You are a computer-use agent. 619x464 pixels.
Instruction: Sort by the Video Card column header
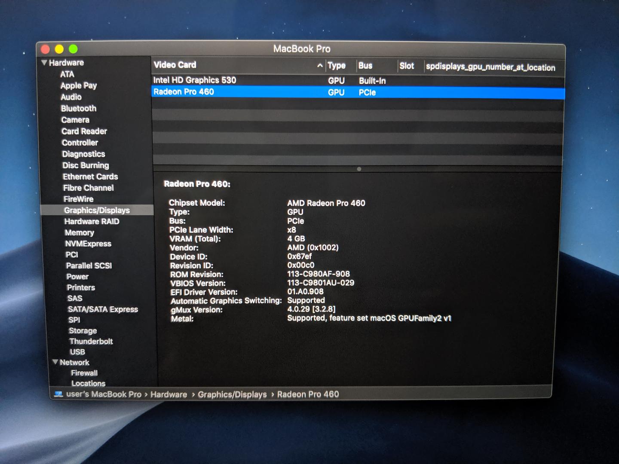click(175, 65)
